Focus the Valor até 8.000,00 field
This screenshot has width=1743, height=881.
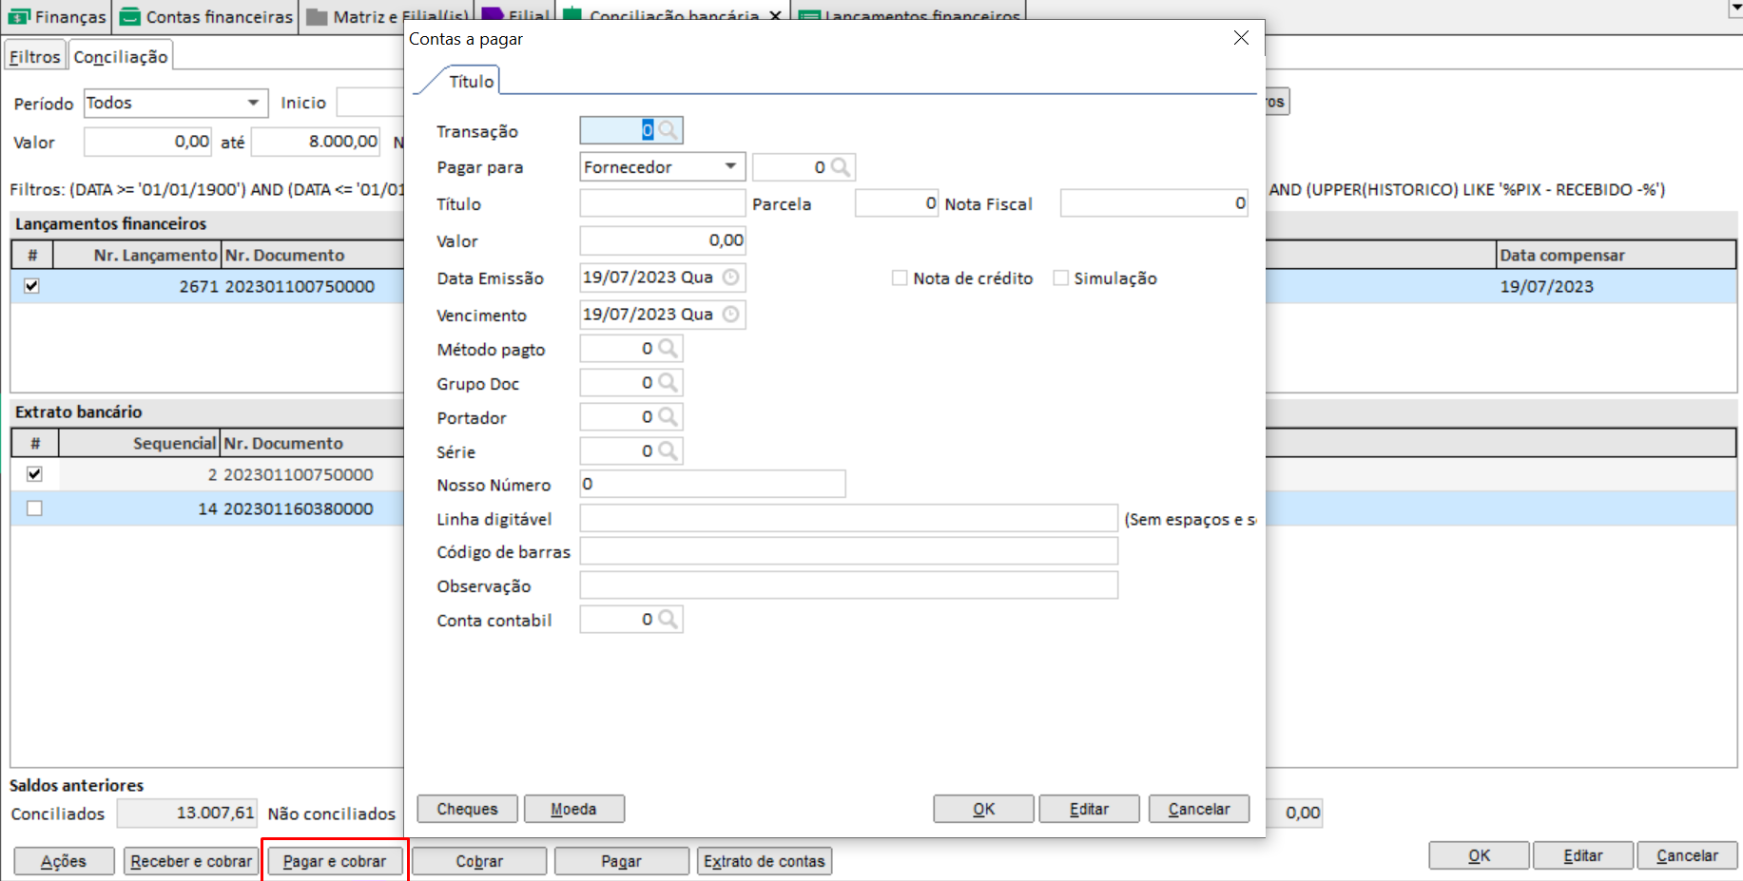316,142
